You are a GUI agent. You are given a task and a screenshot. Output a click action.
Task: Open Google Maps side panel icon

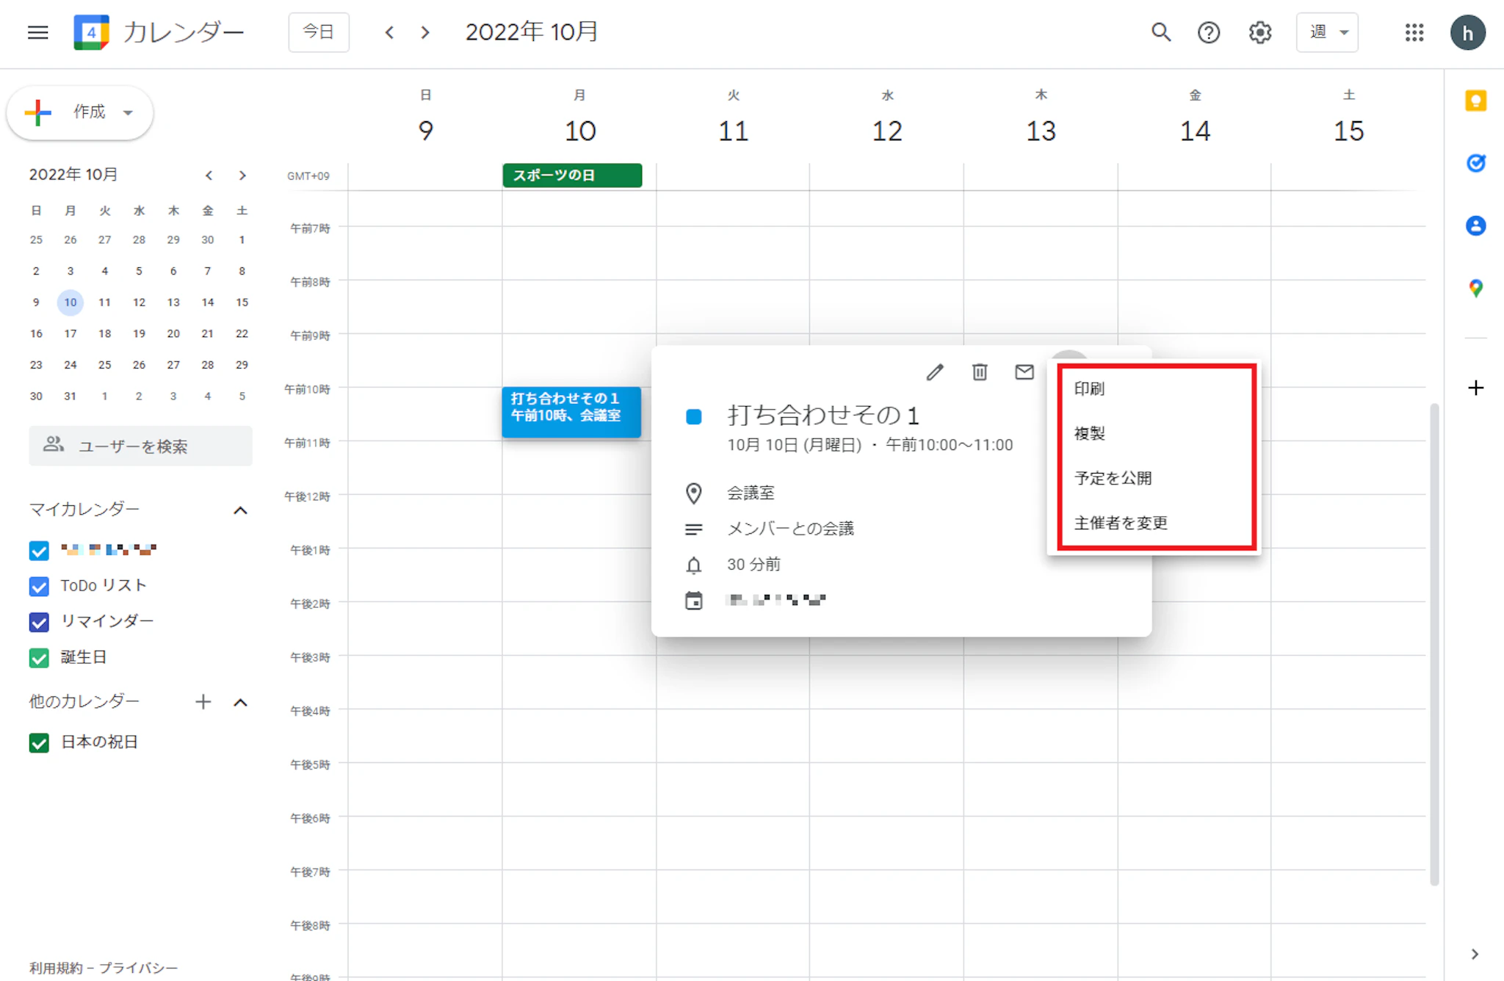[1475, 288]
